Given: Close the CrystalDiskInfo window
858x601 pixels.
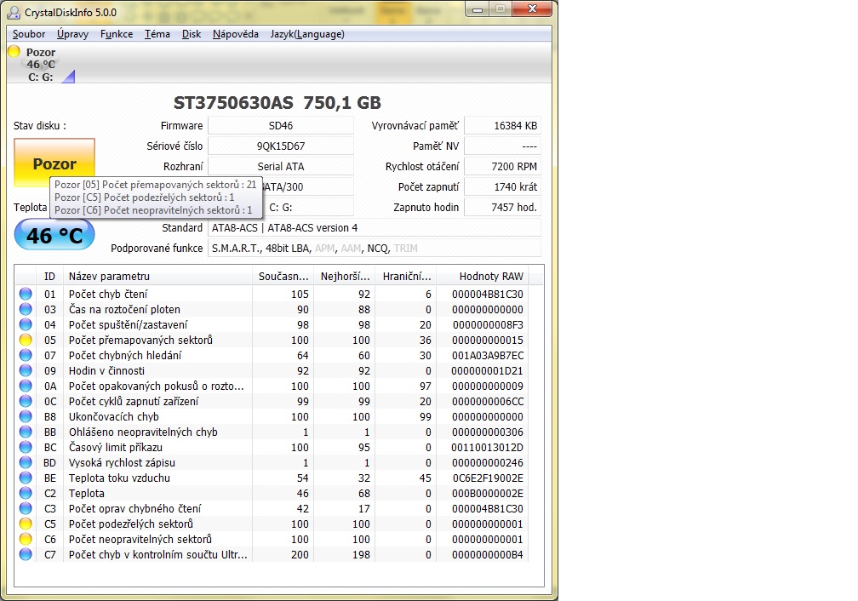Looking at the screenshot, I should coord(532,9).
